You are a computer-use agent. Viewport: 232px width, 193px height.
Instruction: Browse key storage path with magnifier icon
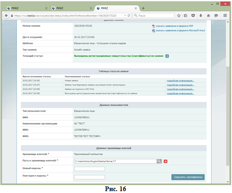159,161
